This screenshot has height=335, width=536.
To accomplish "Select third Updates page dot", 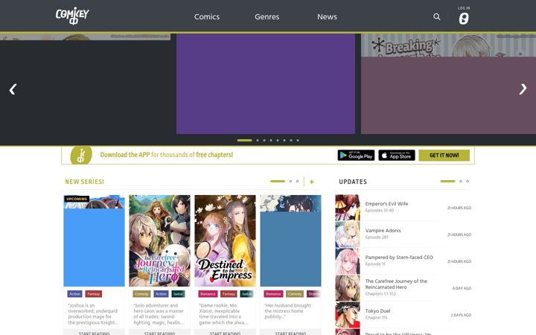I will point(468,181).
